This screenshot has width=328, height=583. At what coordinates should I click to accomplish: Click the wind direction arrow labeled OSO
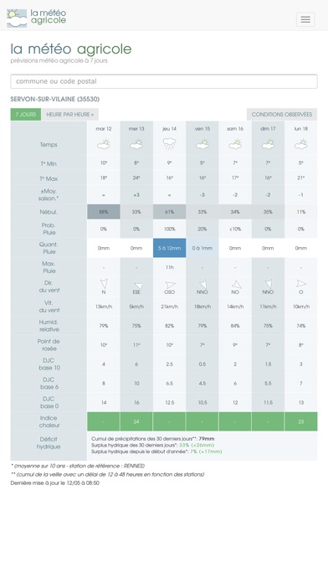[x=170, y=285]
